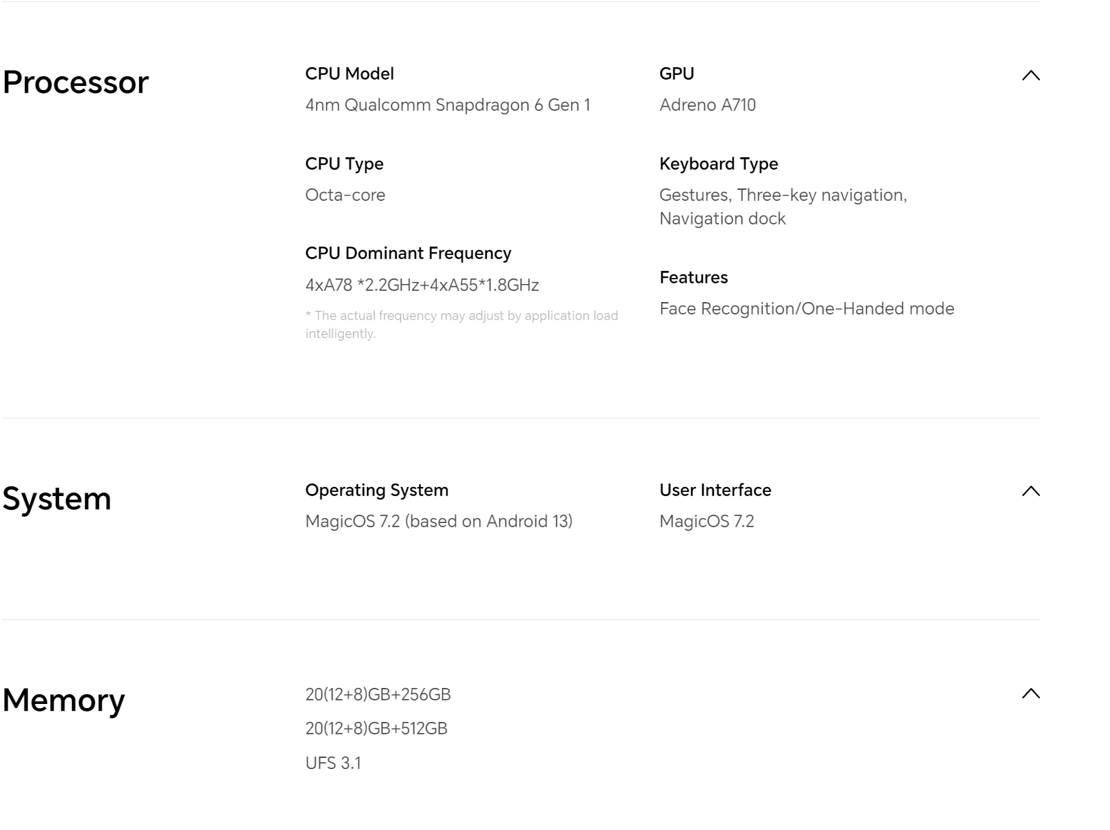Click the Processor section heading
1110x830 pixels.
75,82
